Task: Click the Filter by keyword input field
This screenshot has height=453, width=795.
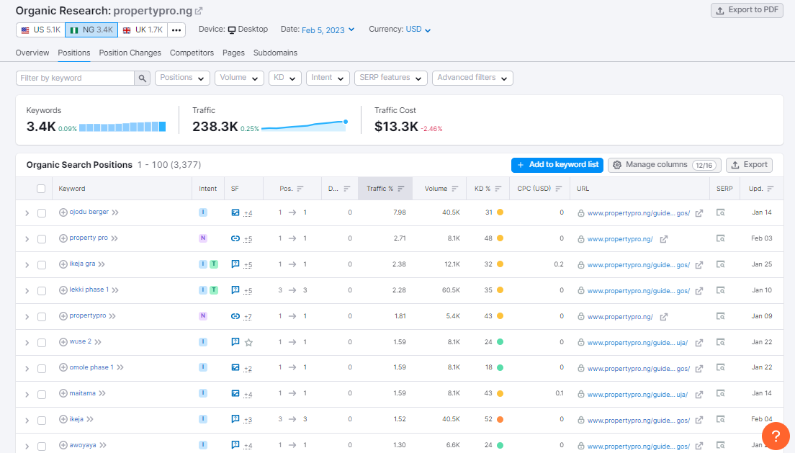Action: tap(75, 78)
